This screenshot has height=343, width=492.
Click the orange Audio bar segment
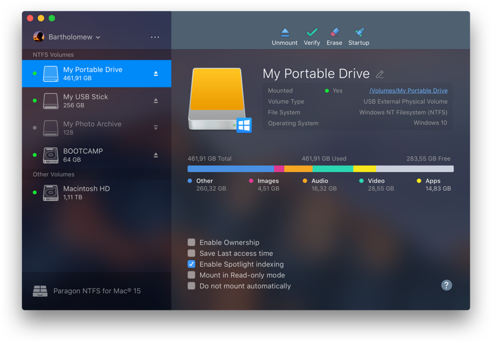(298, 168)
